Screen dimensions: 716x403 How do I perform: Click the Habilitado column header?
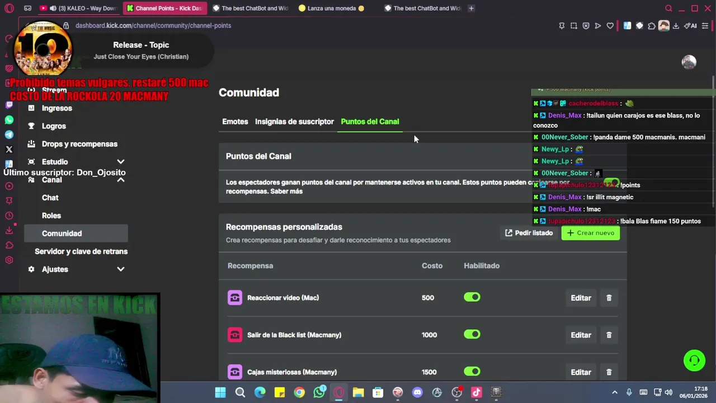(482, 266)
